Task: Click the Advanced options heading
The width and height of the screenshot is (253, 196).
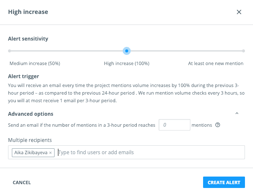Action: coord(30,114)
